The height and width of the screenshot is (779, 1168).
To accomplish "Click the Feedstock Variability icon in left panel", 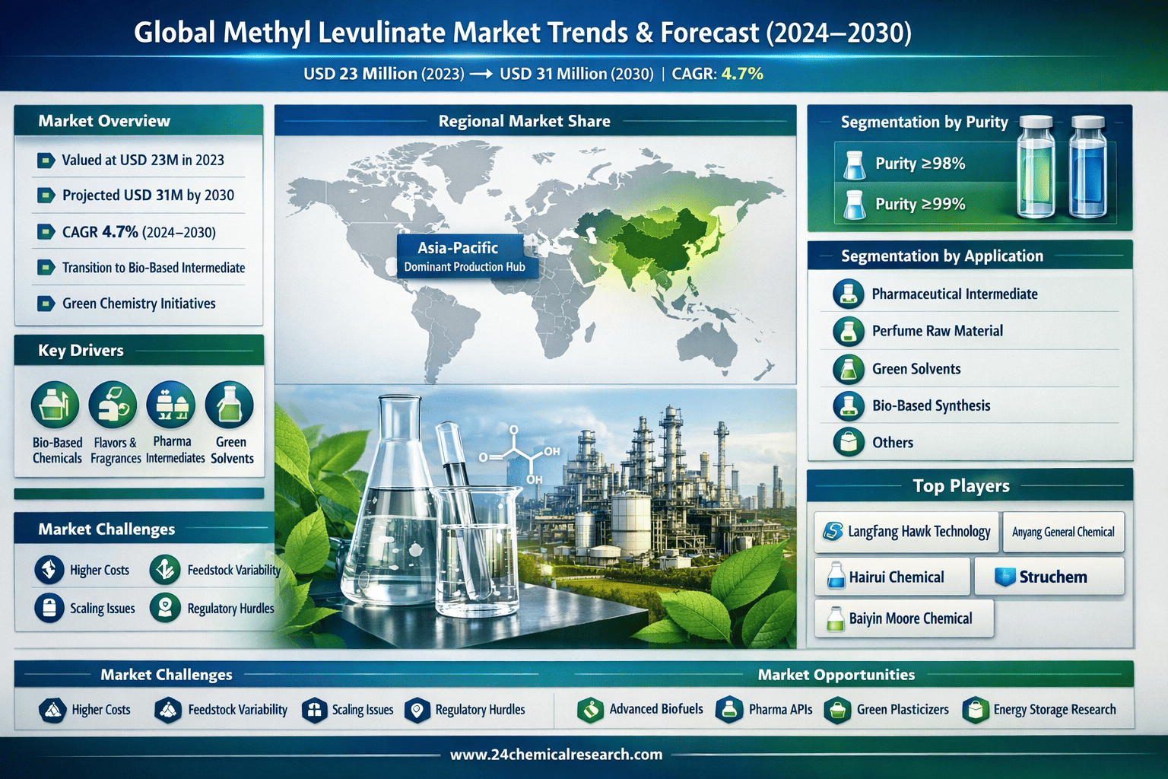I will [164, 570].
